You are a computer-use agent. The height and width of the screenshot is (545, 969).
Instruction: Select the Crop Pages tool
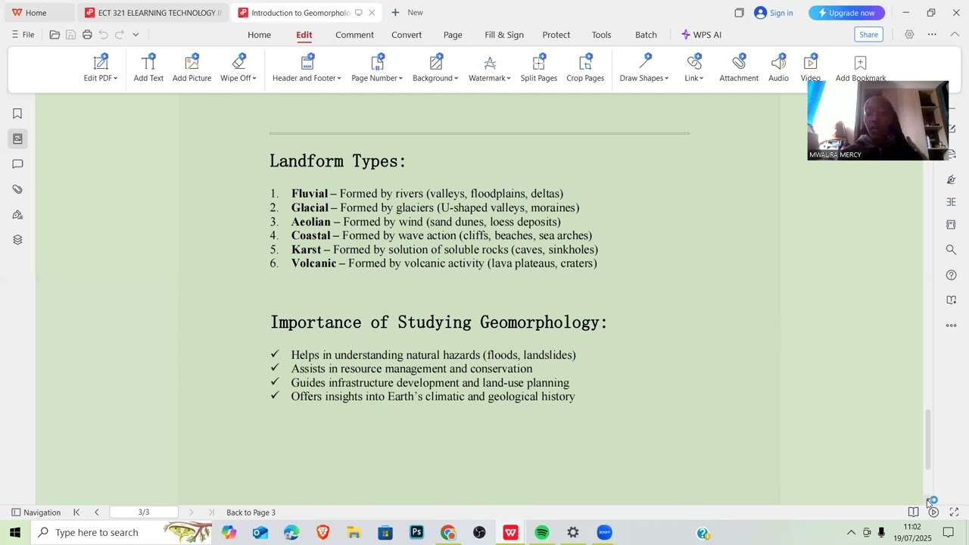coord(585,68)
